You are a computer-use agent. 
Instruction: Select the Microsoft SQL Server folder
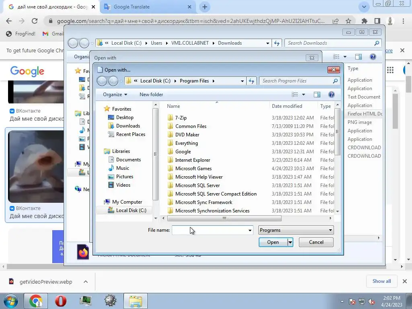point(197,185)
